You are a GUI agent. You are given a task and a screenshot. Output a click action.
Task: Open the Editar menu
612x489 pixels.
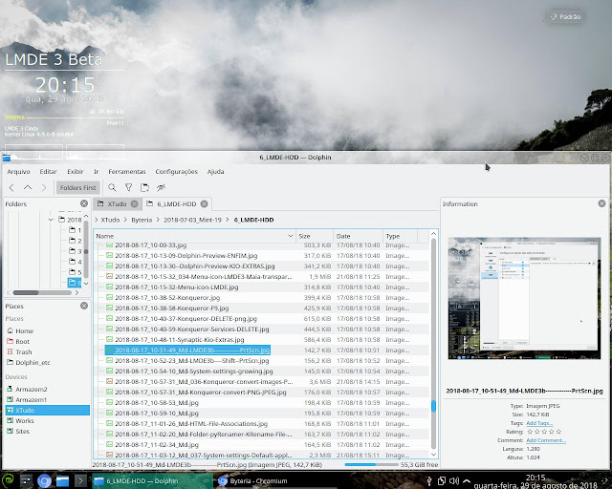49,172
